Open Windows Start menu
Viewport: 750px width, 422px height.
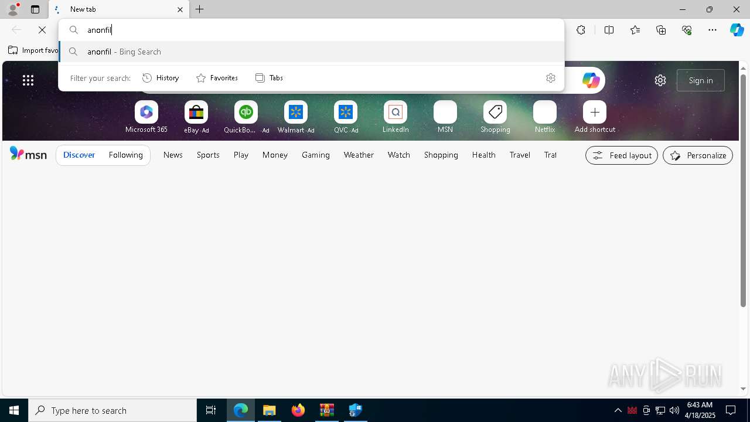click(x=14, y=410)
